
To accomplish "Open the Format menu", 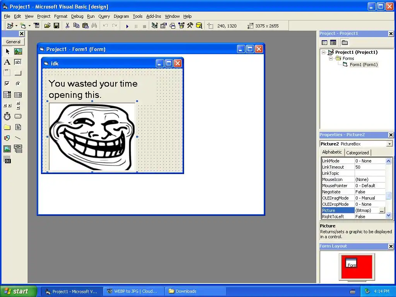I will click(61, 16).
